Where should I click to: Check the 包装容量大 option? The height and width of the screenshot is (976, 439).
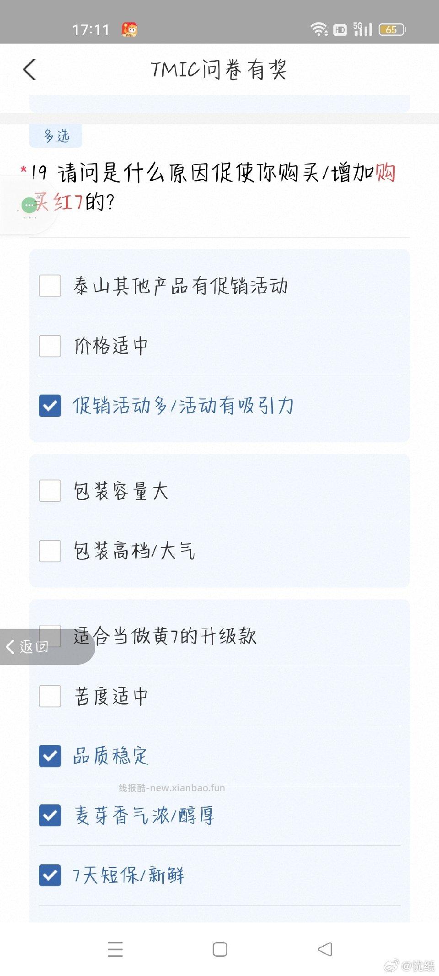click(x=50, y=491)
